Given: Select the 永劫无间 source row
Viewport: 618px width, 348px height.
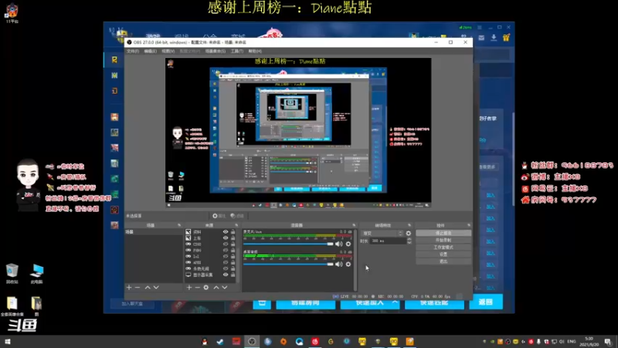Looking at the screenshot, I should 211,268.
